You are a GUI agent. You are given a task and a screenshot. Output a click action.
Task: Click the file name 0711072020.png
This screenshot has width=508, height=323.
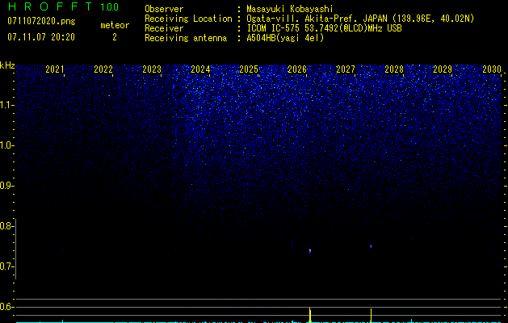point(41,21)
